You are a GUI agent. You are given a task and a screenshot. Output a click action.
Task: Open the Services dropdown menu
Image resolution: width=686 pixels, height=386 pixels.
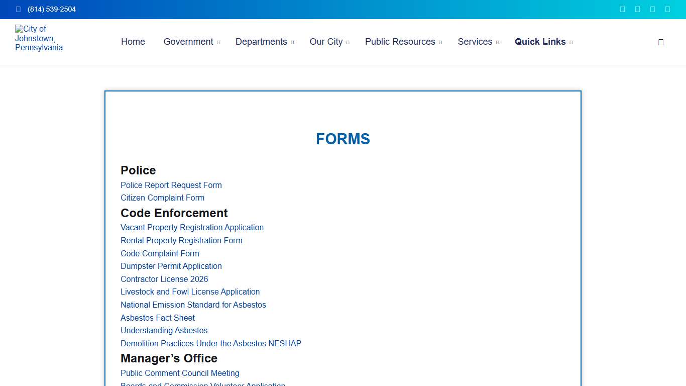click(475, 42)
